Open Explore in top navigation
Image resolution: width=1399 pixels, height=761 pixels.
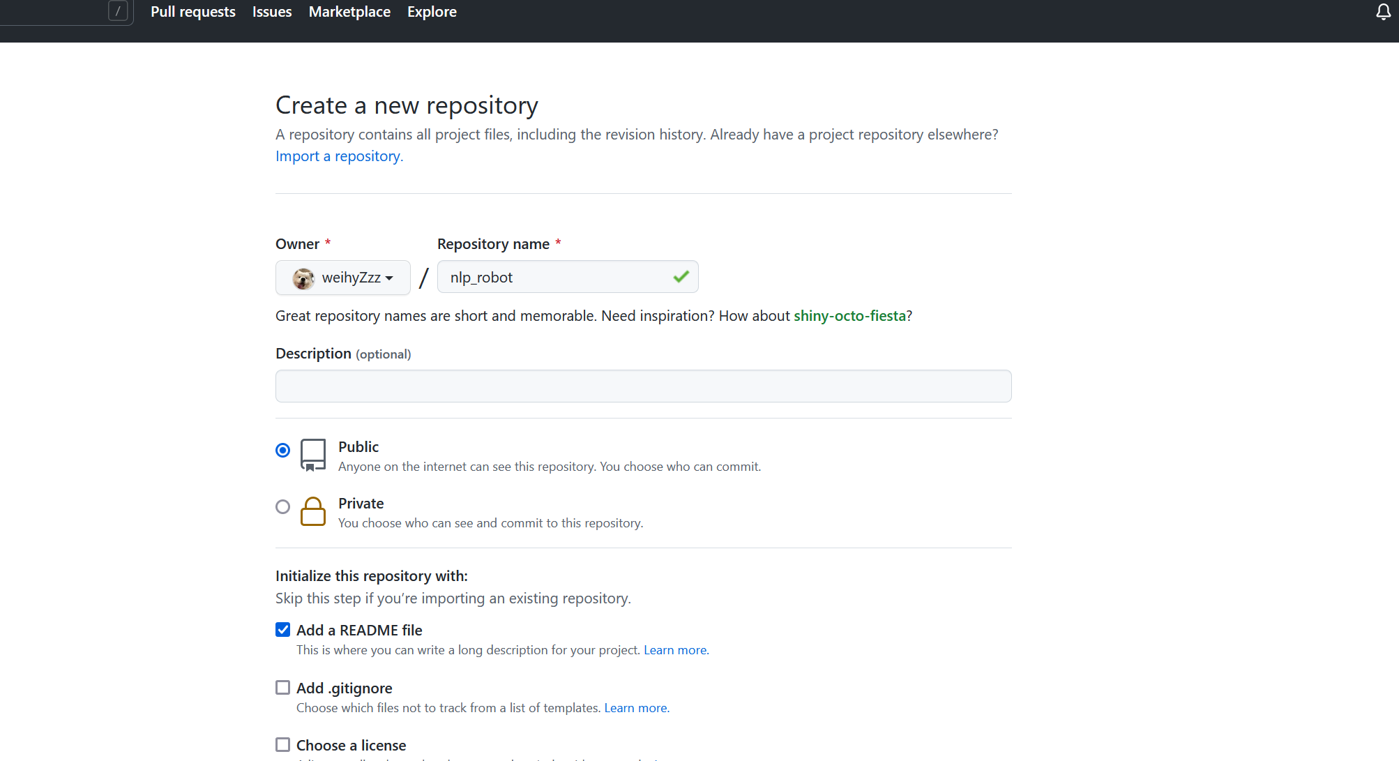(x=432, y=12)
